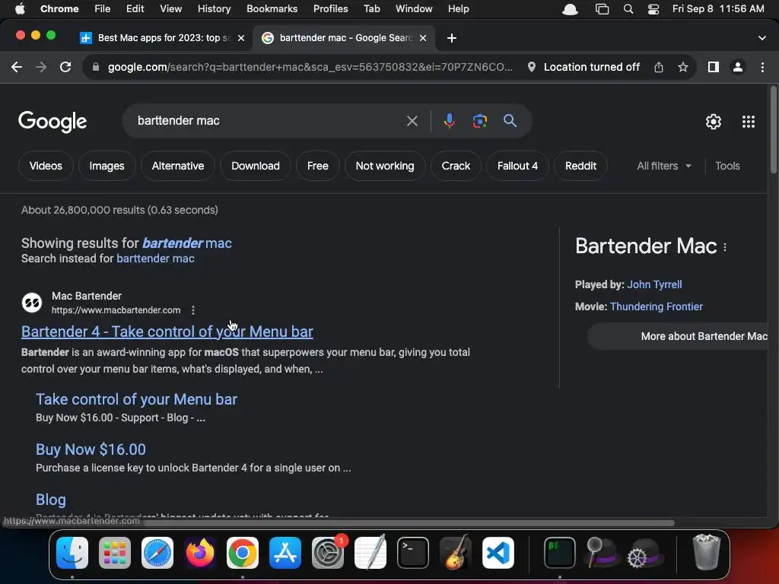779x584 pixels.
Task: Open Google search settings gear
Action: tap(714, 122)
